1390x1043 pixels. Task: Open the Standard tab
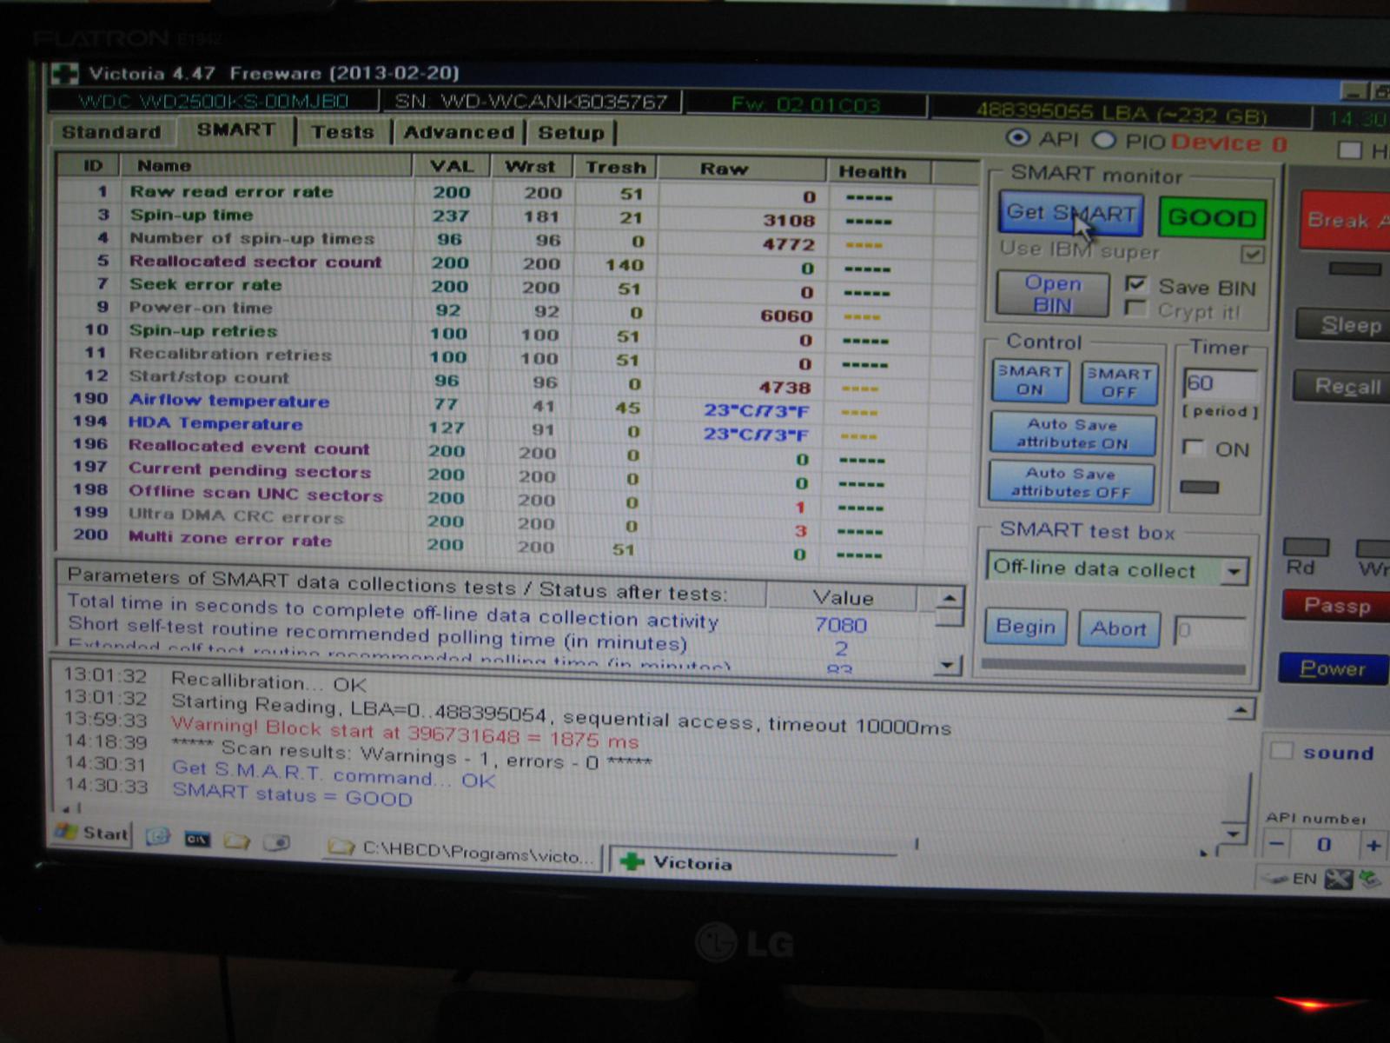point(111,132)
